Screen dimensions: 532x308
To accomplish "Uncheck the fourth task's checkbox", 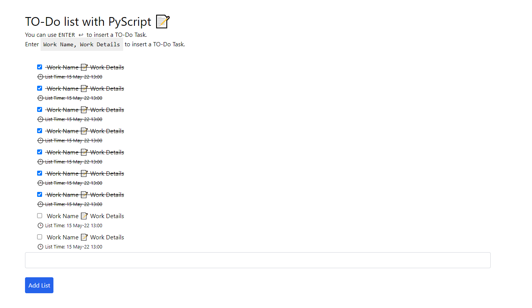I will [40, 131].
